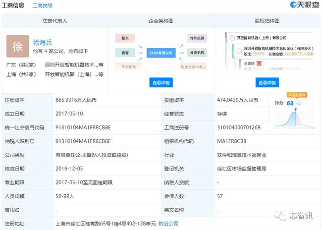
Task: Collapse the 开放智能机器（上海）有限公司 node
Action: [x=232, y=38]
